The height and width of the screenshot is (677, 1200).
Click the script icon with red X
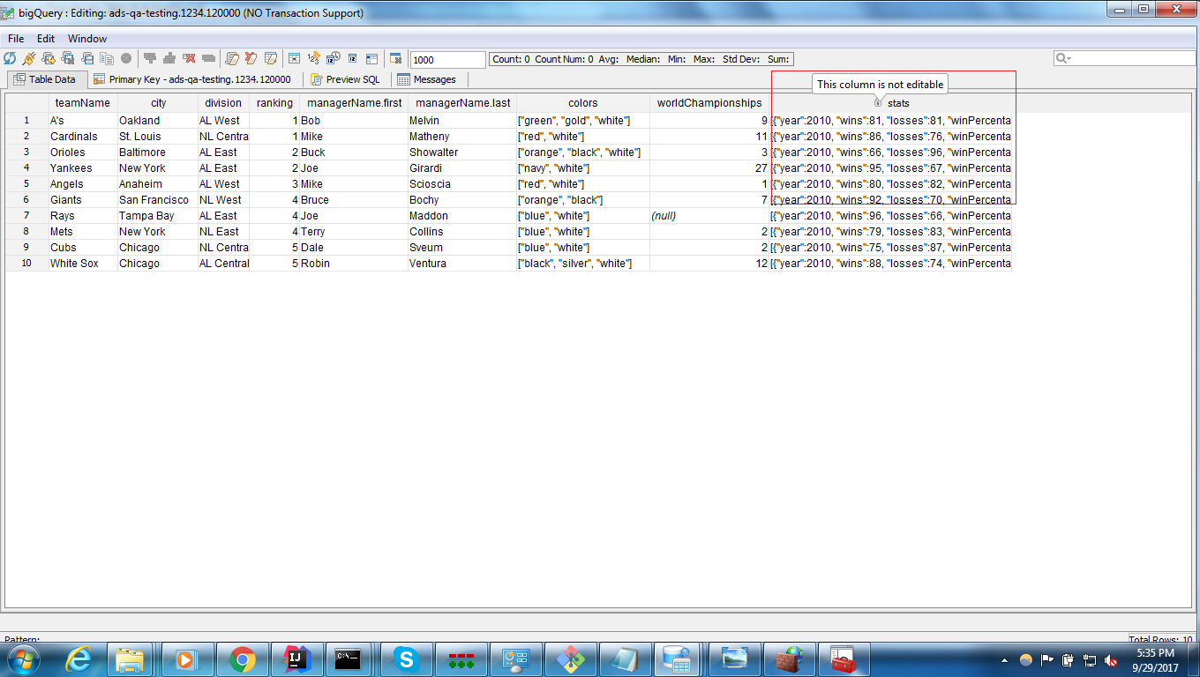[x=251, y=59]
